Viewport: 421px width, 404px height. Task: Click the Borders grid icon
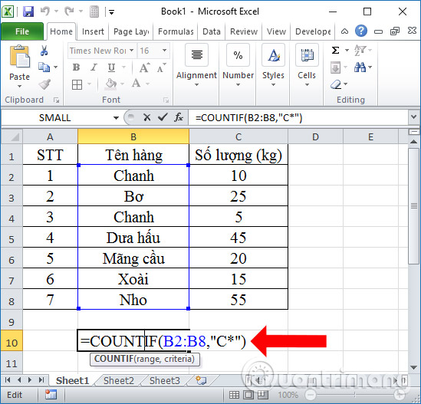[x=77, y=84]
